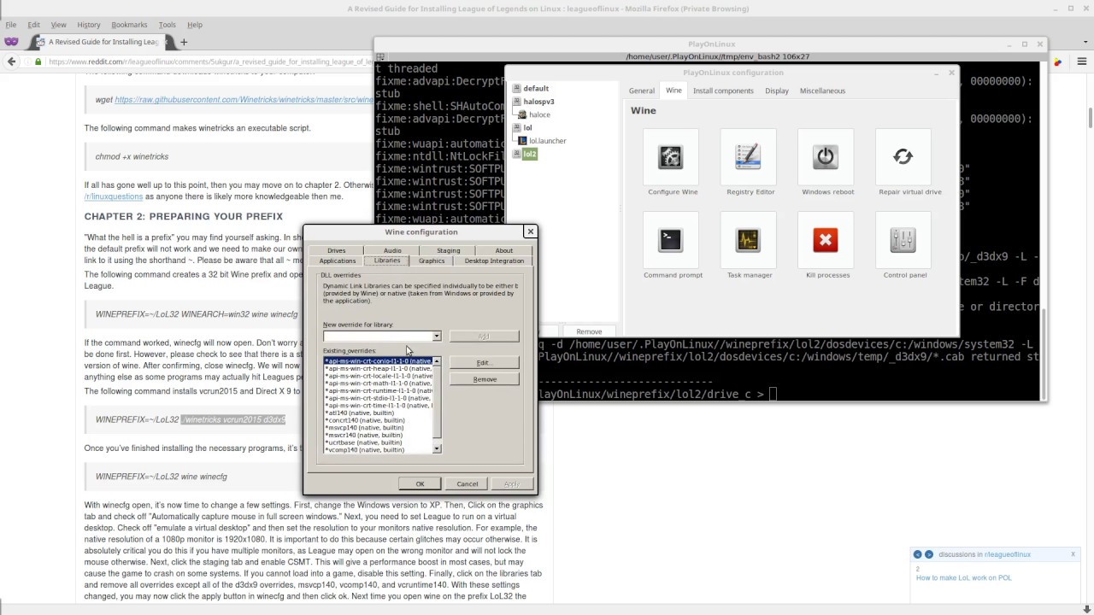Switch to Applications tab in winecfg

tap(338, 261)
